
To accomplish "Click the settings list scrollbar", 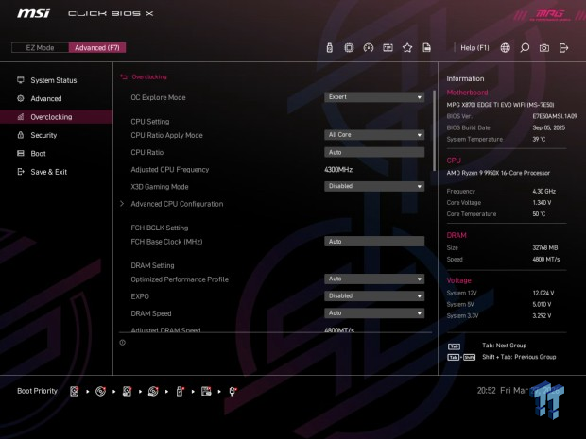I will (434, 130).
